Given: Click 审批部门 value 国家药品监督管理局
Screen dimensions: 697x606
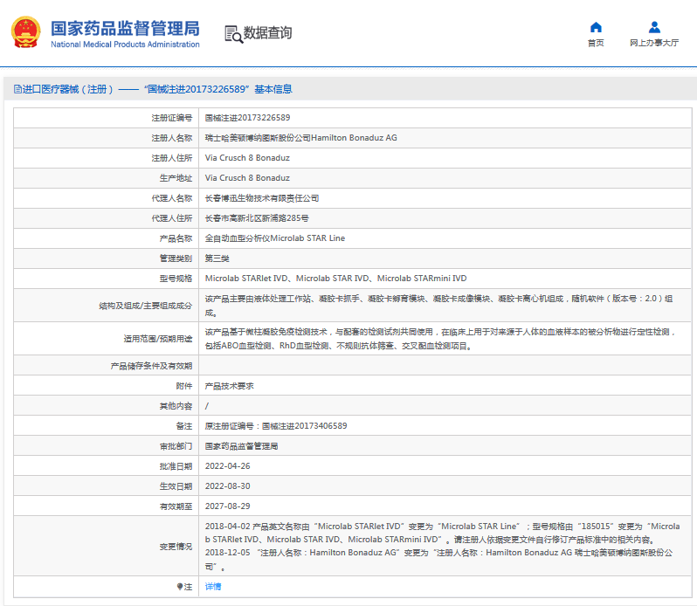Looking at the screenshot, I should [241, 446].
